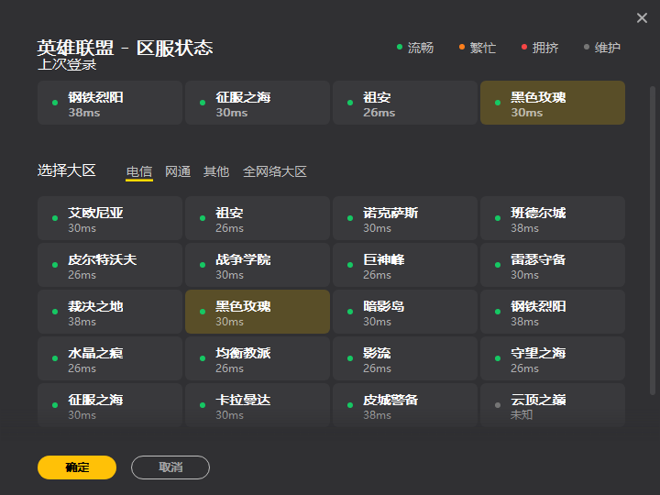This screenshot has width=660, height=495.
Task: Click the gray 维护 legend dot
Action: coord(587,47)
